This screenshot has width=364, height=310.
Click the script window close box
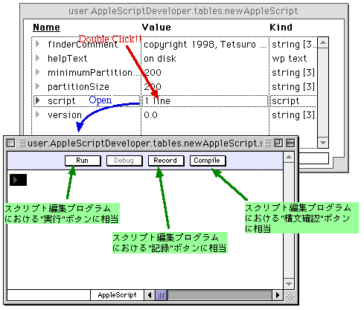pyautogui.click(x=10, y=143)
